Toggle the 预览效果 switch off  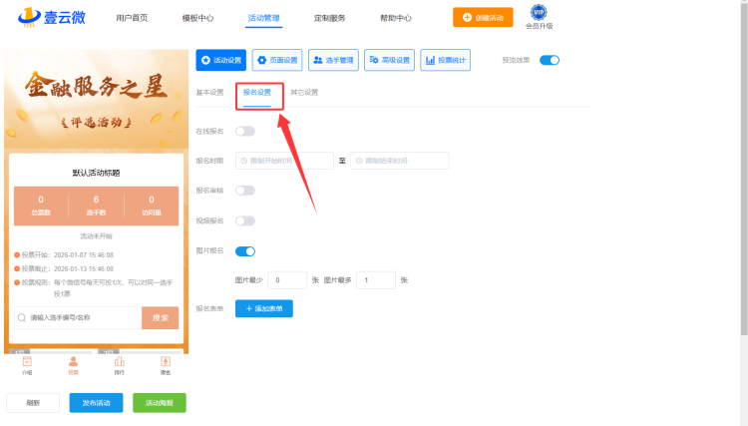550,60
